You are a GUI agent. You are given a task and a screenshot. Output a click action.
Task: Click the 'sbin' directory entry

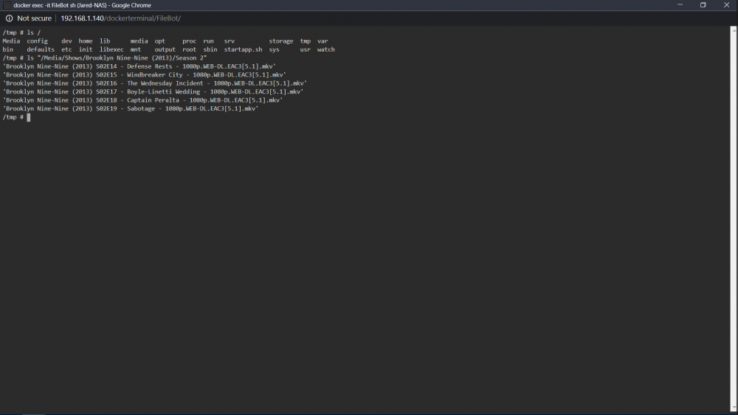point(210,49)
